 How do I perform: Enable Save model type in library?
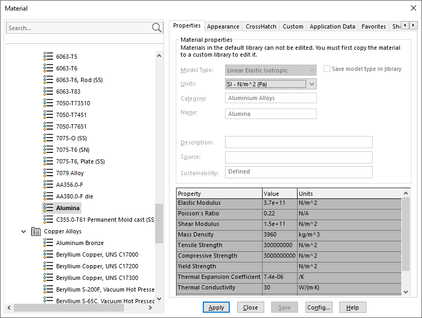[x=327, y=69]
